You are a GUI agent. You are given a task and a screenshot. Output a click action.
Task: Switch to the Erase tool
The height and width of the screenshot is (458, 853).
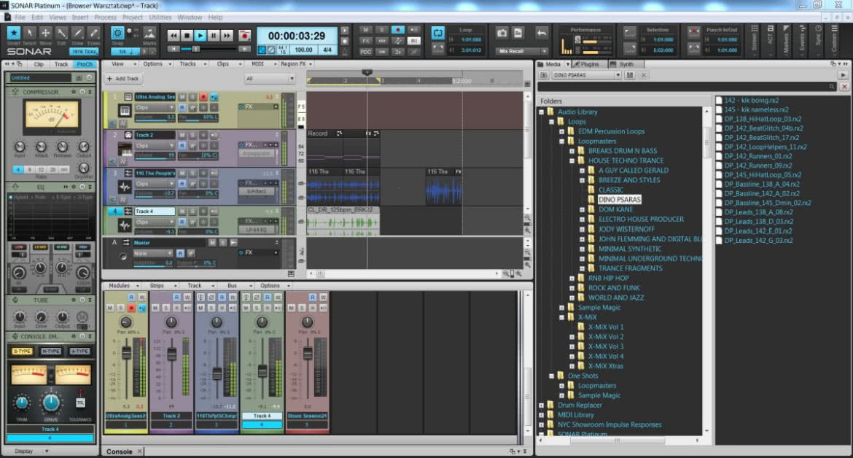point(93,34)
